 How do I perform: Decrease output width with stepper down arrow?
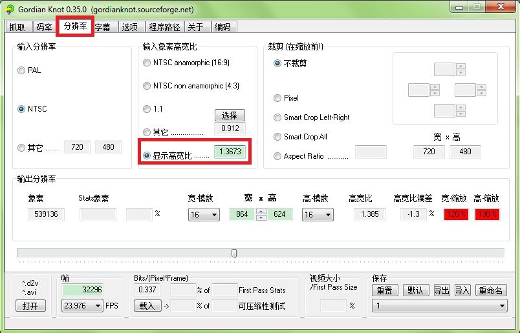[x=261, y=217]
